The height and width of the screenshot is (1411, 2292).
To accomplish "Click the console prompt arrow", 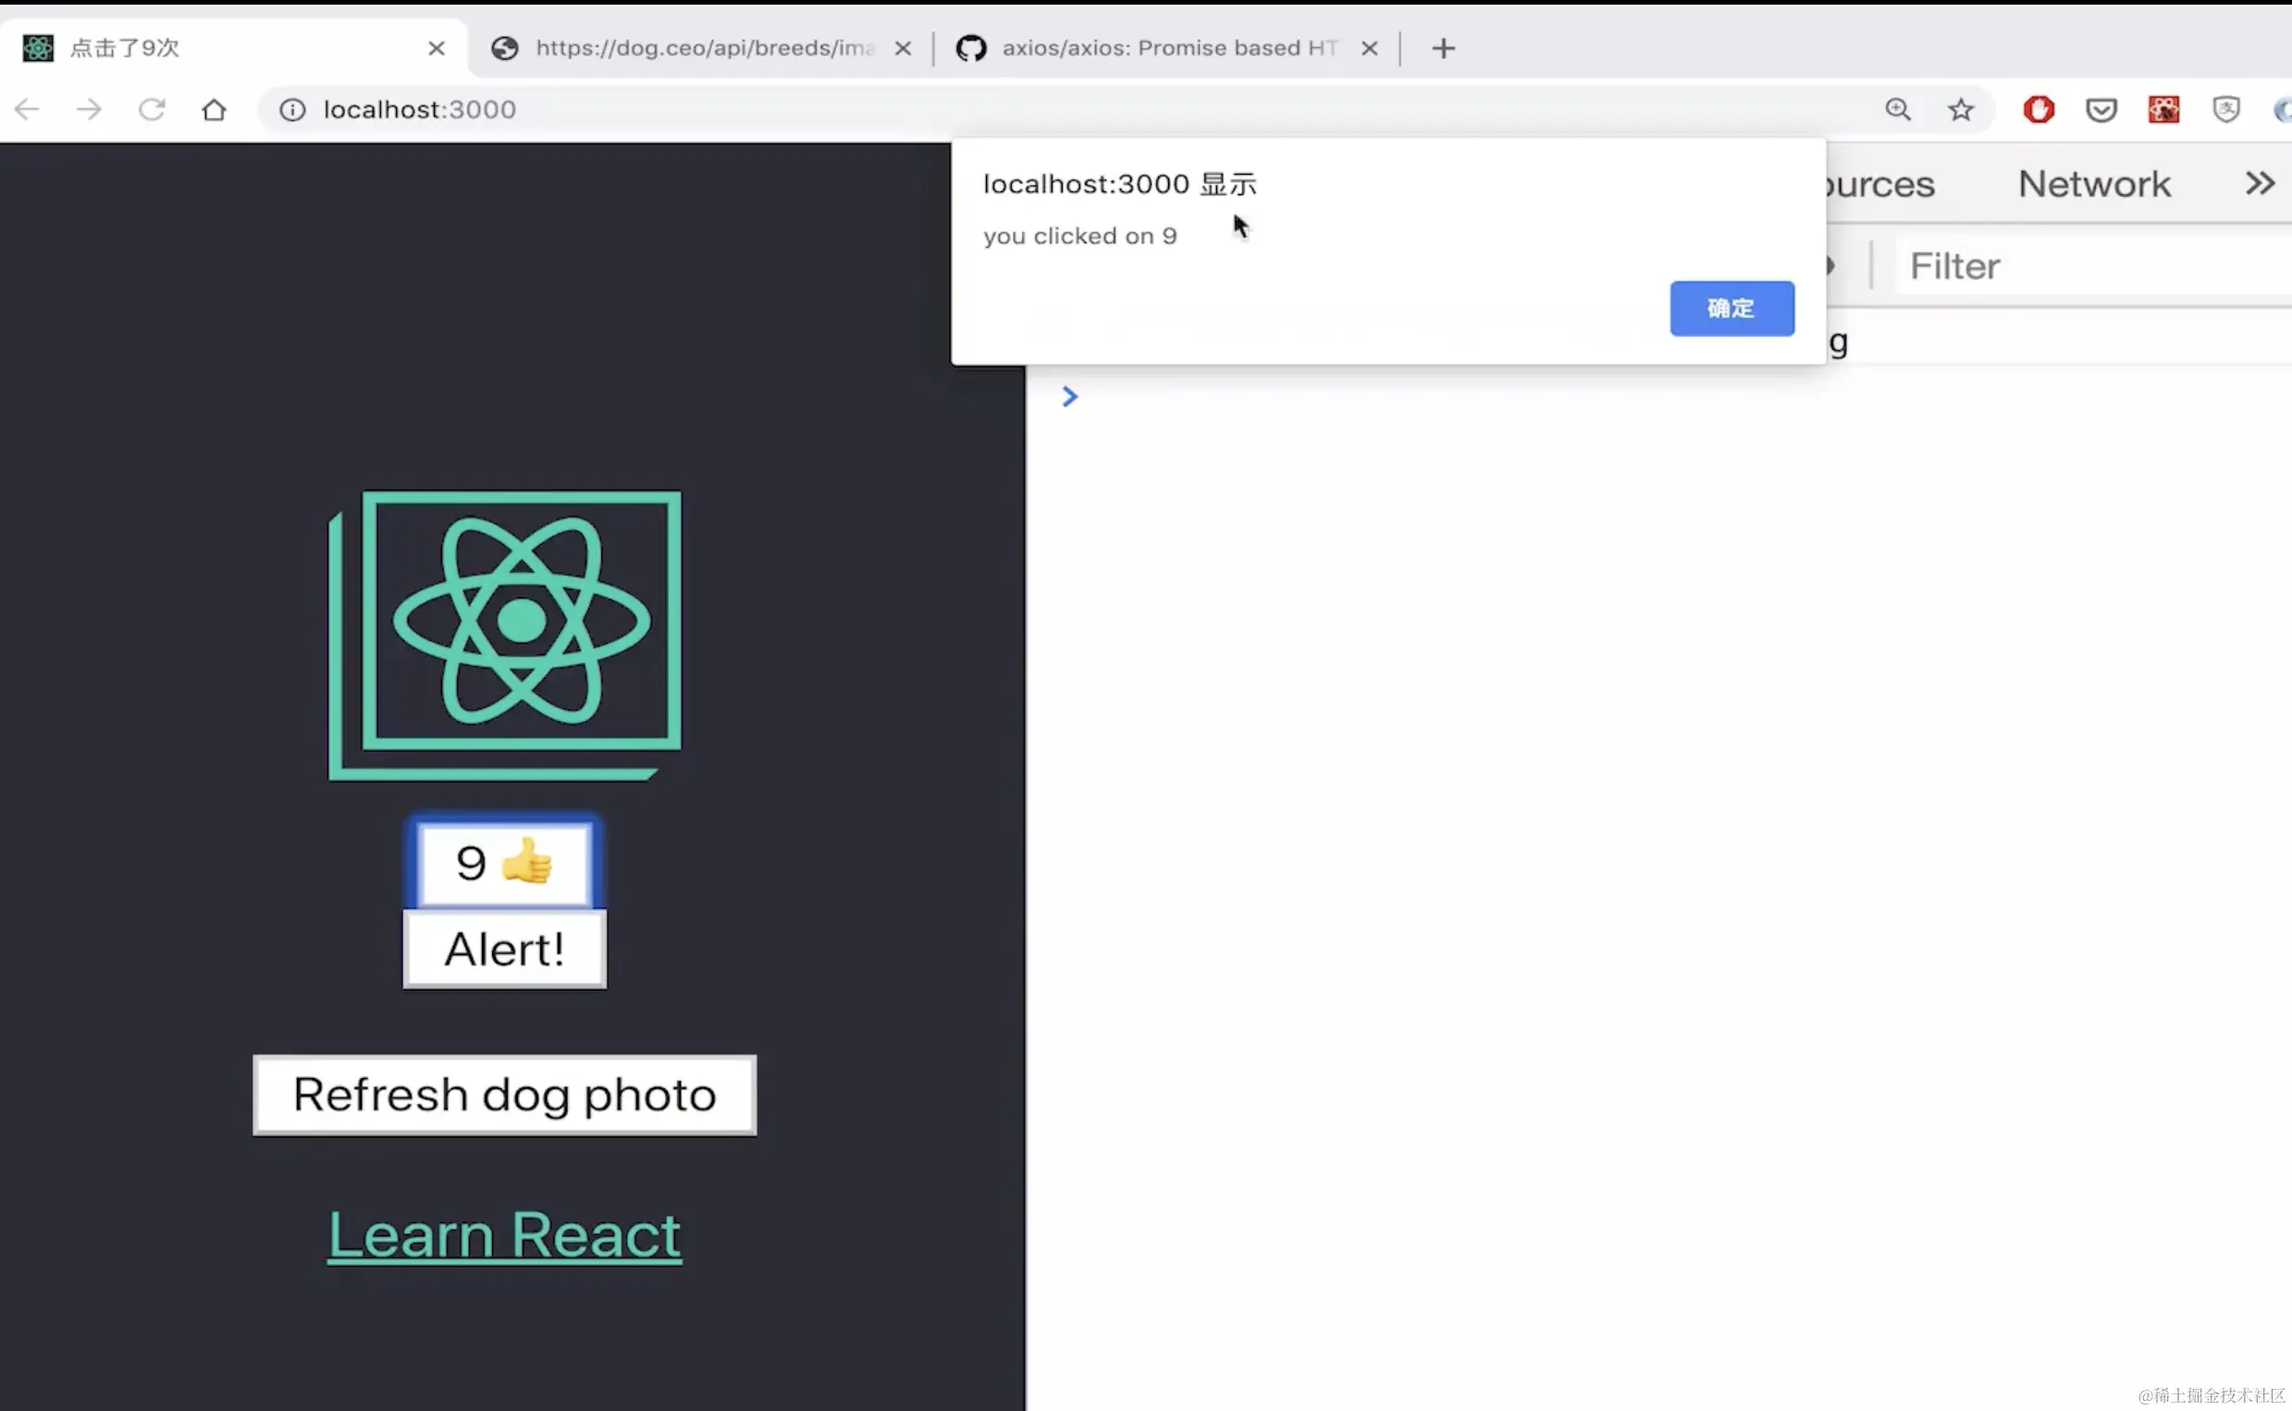I will click(1069, 397).
